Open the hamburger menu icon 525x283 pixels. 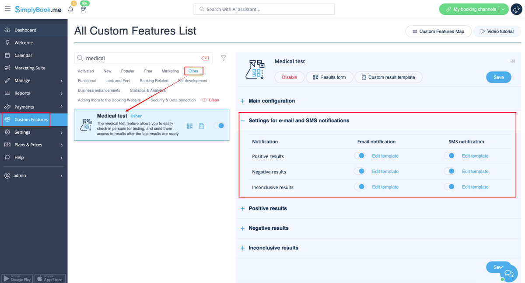tap(7, 9)
